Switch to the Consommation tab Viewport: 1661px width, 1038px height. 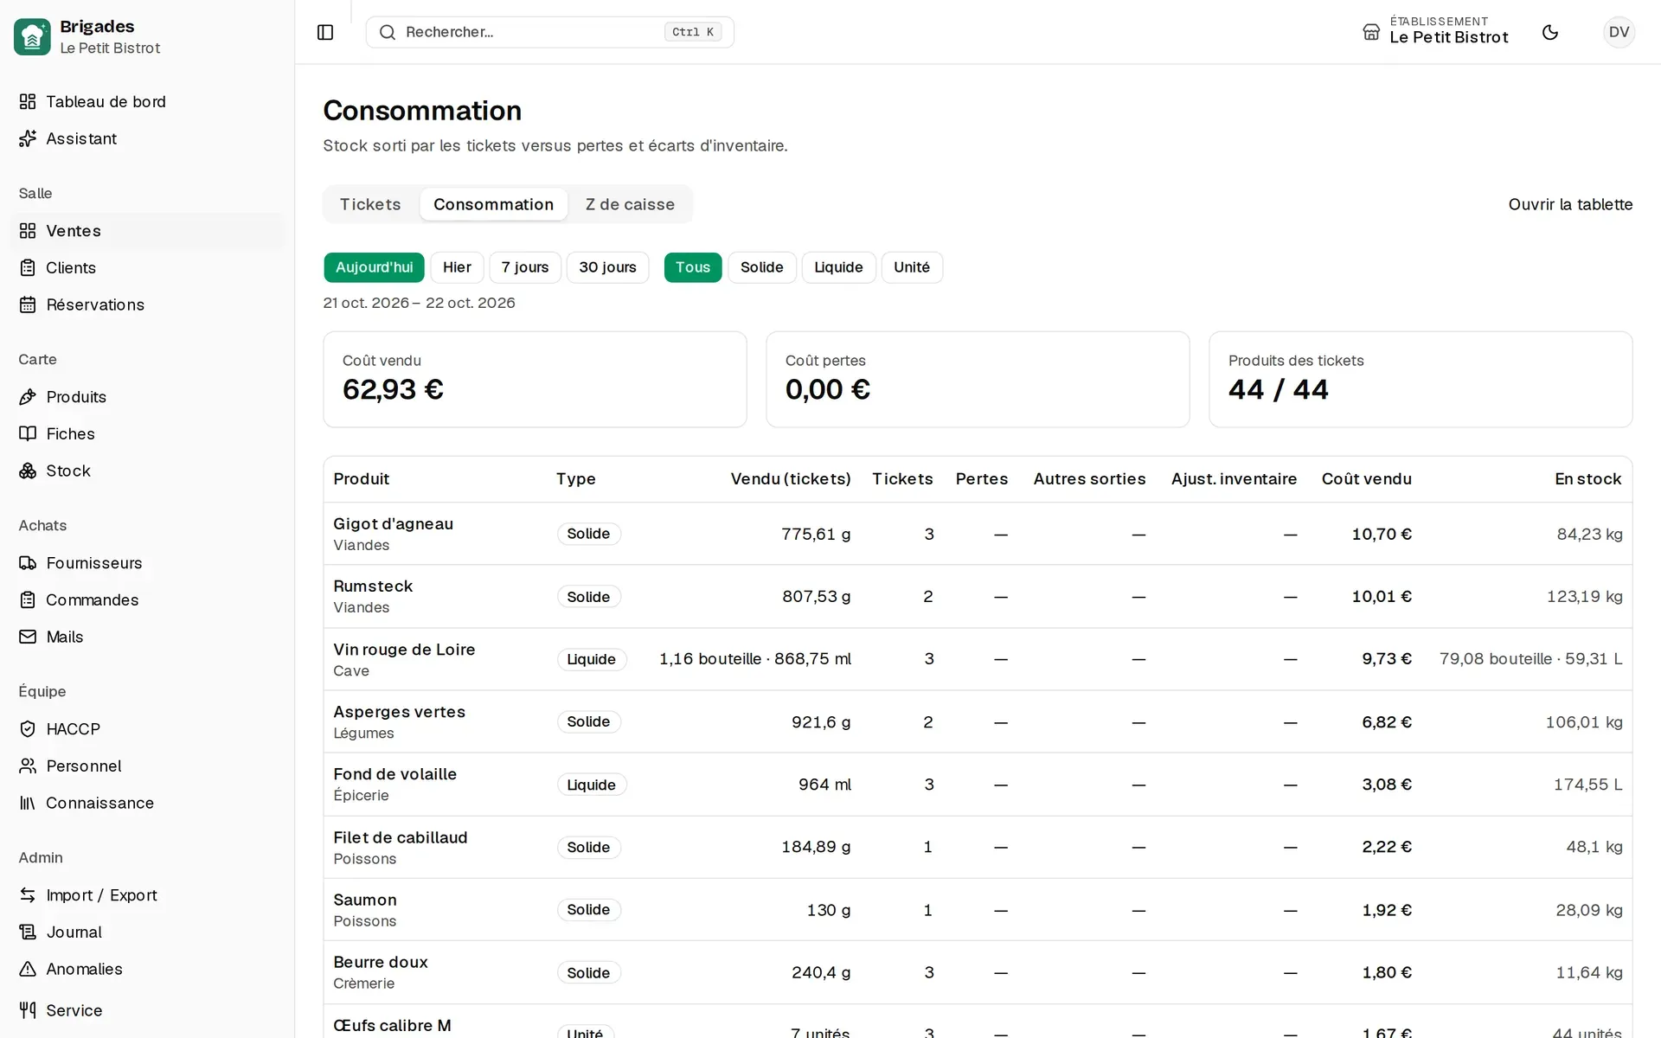pyautogui.click(x=493, y=205)
